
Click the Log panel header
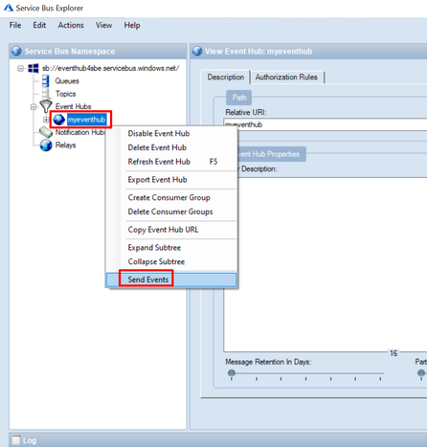[x=218, y=440]
